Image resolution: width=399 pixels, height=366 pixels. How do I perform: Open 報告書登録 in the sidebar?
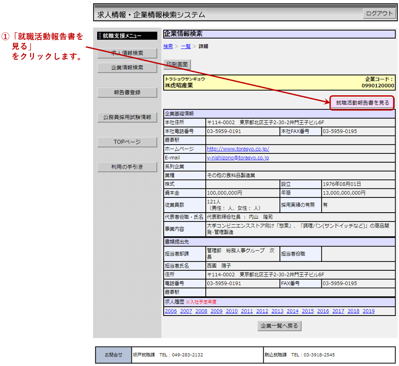click(127, 92)
